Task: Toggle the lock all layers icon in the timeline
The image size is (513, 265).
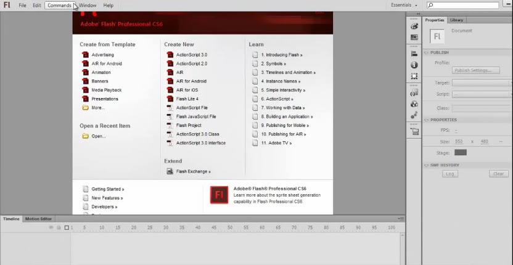Action: click(59, 227)
